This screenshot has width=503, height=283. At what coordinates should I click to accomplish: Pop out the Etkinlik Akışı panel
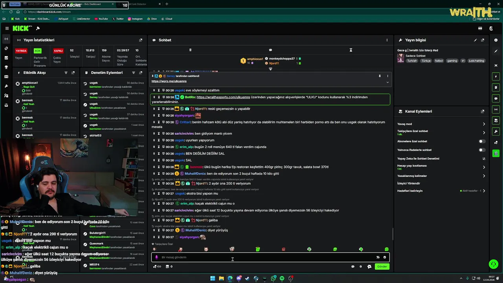coord(73,73)
